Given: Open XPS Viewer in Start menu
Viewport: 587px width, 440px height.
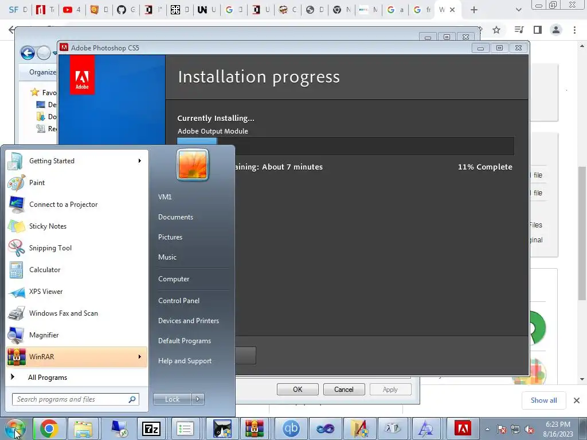Looking at the screenshot, I should click(x=77, y=292).
